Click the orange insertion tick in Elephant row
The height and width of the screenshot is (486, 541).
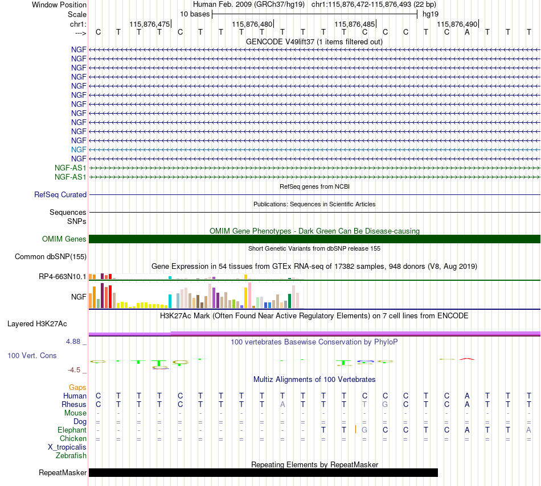(355, 430)
